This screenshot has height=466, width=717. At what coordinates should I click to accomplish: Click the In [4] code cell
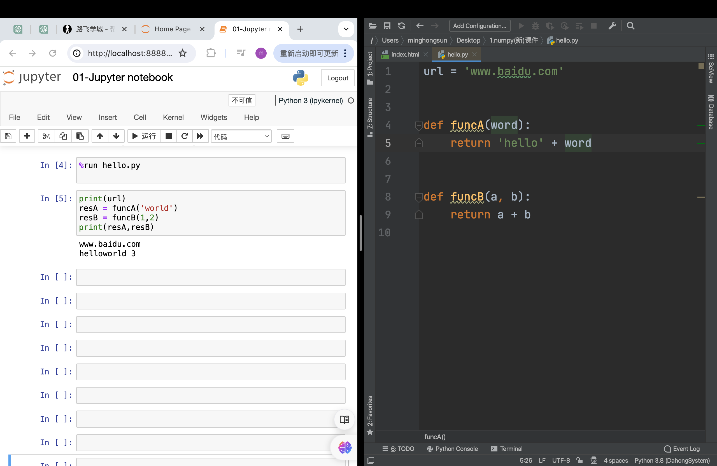point(211,170)
